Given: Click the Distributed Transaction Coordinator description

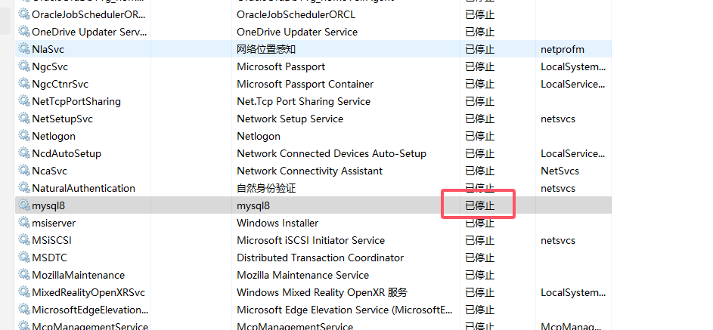Looking at the screenshot, I should pyautogui.click(x=320, y=258).
